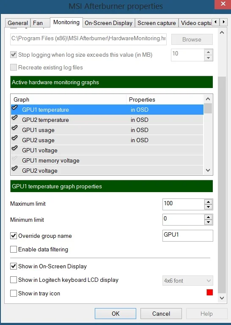This screenshot has width=231, height=325.
Task: Increase the log size limit value
Action: [x=209, y=52]
